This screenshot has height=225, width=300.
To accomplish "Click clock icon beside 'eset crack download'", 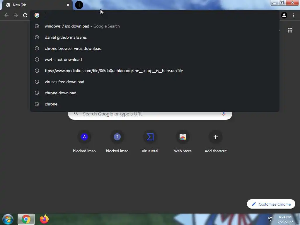I will click(37, 59).
